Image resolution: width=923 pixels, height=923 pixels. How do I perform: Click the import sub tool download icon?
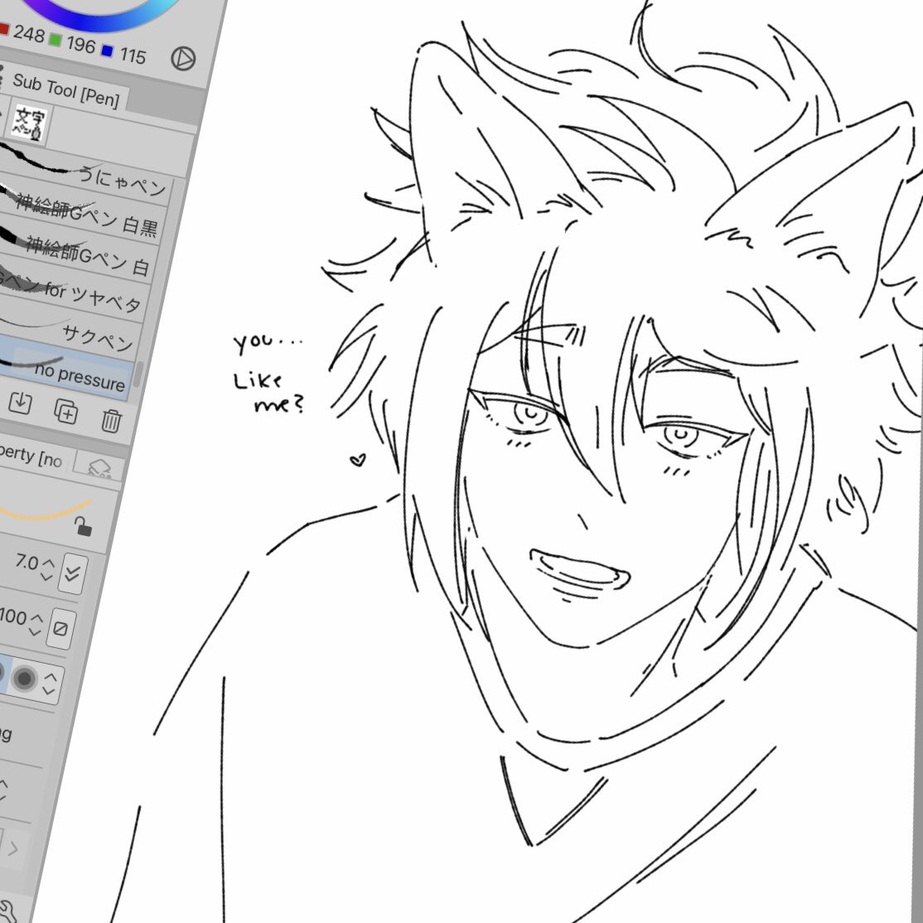(21, 403)
